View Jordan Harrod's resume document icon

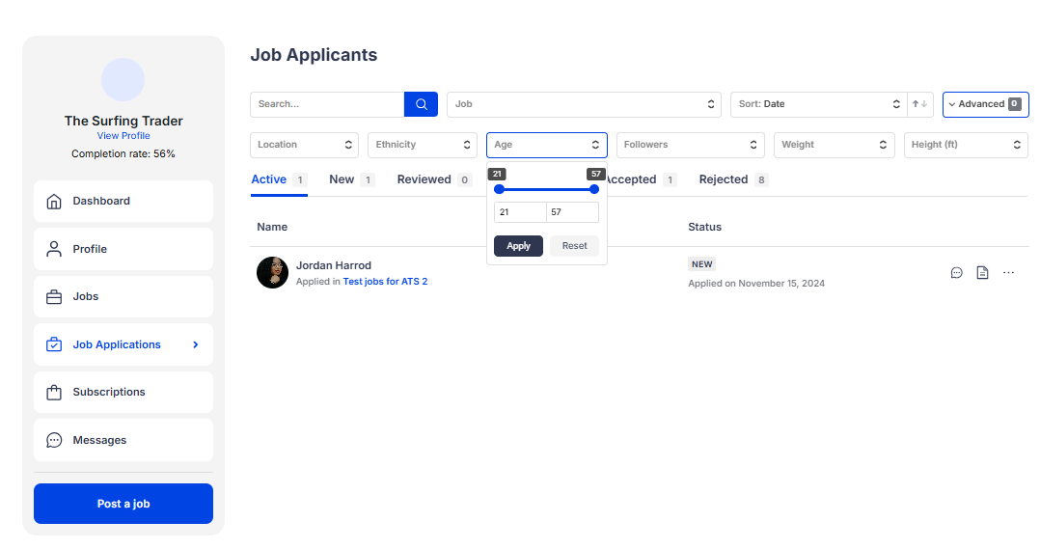click(x=982, y=273)
